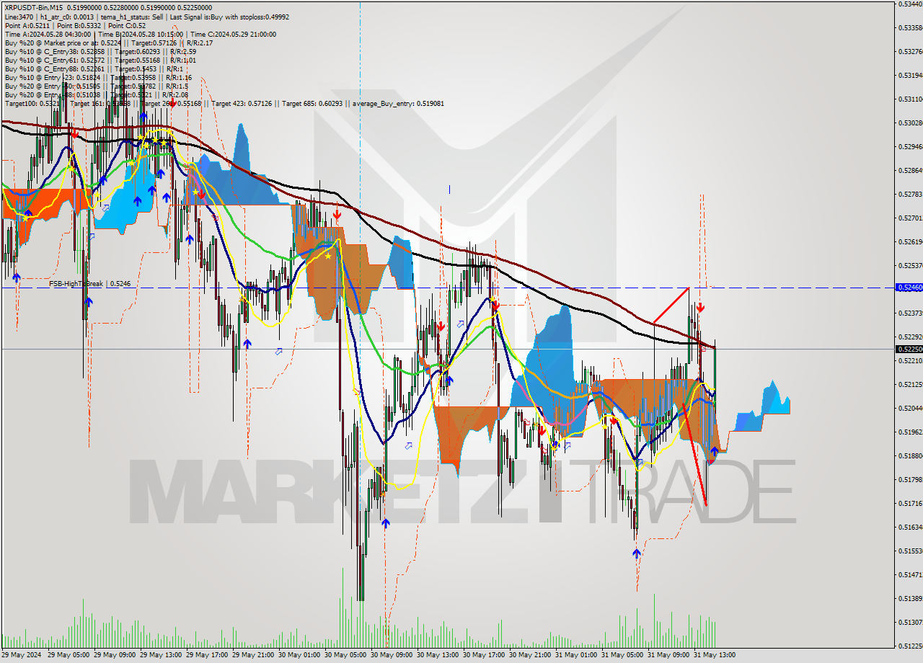Click 'Time A:2024.05.28 04:30:00' text
The image size is (923, 663).
click(x=48, y=34)
